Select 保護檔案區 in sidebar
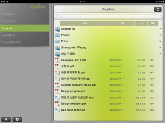The image size is (165, 123). (25, 35)
